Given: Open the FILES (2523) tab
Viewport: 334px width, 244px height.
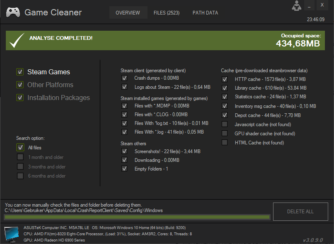Looking at the screenshot, I should [x=167, y=12].
